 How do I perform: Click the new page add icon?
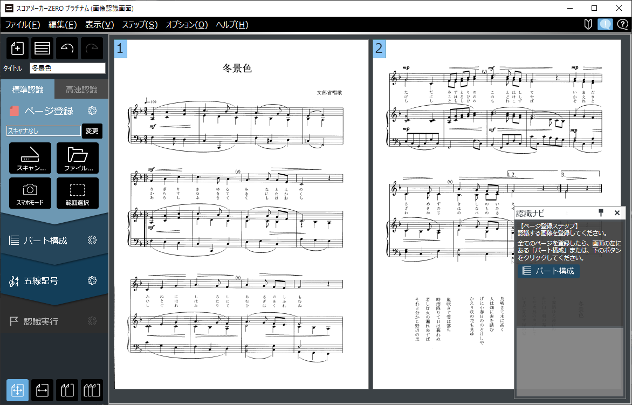click(17, 49)
